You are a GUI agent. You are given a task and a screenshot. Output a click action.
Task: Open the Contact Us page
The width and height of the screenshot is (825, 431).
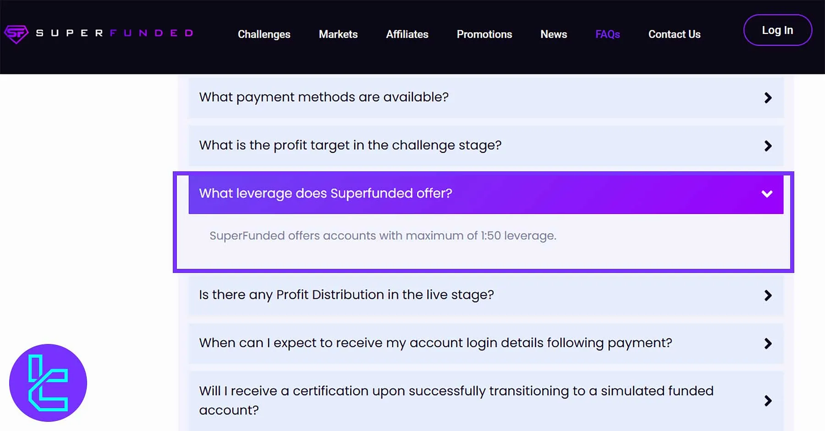pyautogui.click(x=674, y=34)
